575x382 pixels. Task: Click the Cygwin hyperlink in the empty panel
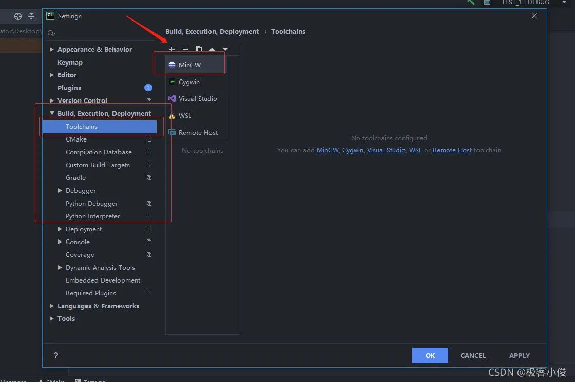(x=353, y=150)
